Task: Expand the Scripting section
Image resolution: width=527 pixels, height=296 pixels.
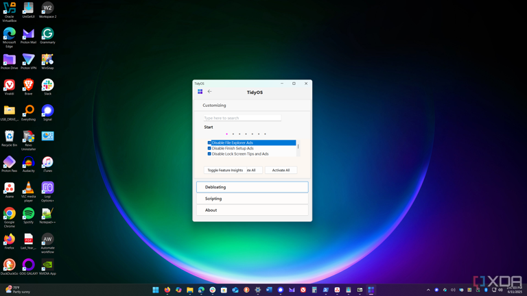Action: point(252,199)
